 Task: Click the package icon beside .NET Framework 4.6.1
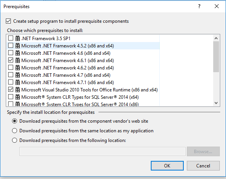pos(17,60)
